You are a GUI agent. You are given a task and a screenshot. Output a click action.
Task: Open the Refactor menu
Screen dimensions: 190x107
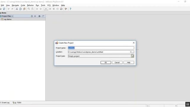tap(30, 5)
